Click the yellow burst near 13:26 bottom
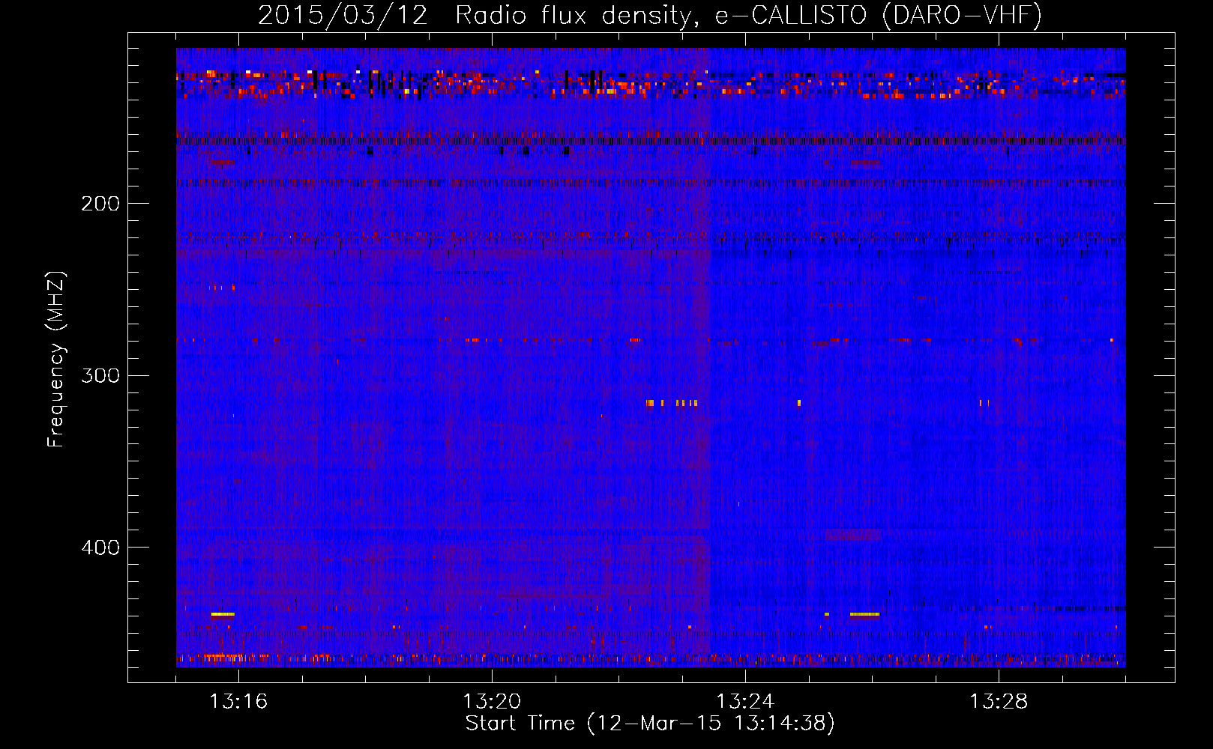This screenshot has width=1213, height=749. pos(864,614)
